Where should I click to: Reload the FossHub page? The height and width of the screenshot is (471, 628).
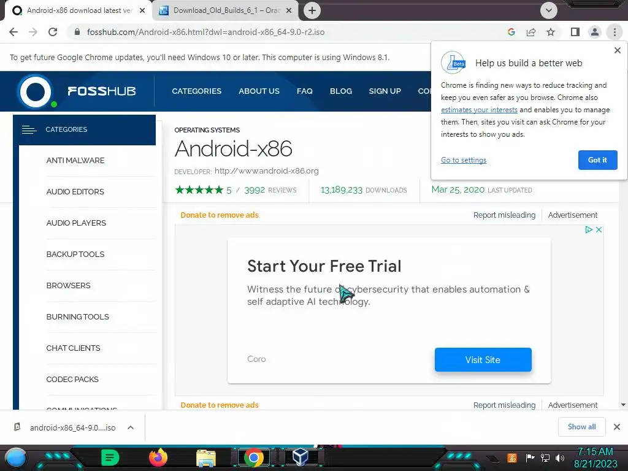tap(53, 32)
